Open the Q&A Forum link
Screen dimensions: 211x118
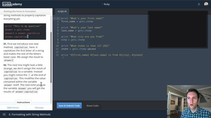coord(13,108)
